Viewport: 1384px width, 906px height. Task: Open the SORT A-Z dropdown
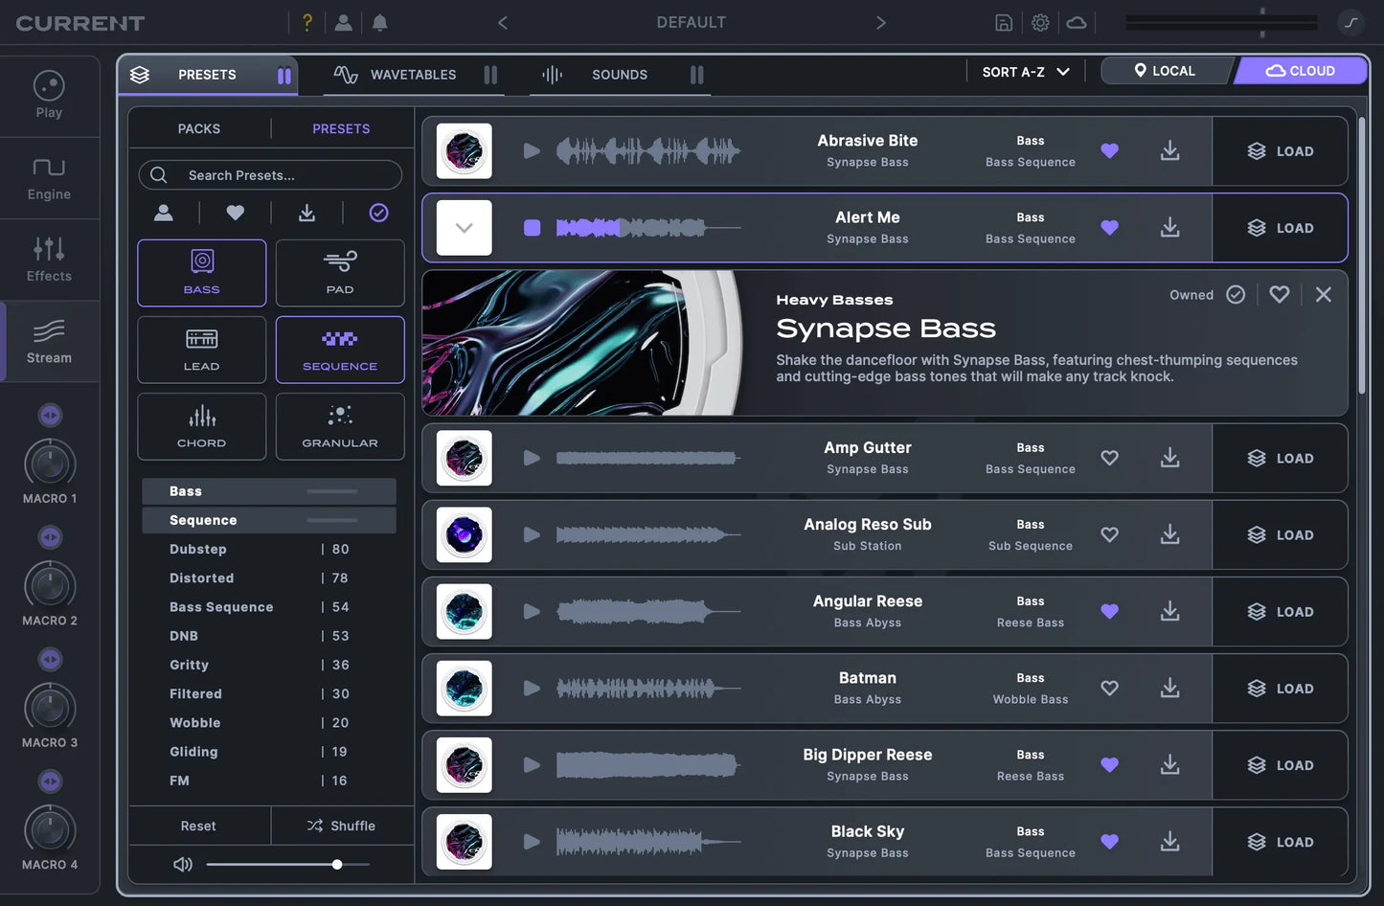coord(1025,72)
